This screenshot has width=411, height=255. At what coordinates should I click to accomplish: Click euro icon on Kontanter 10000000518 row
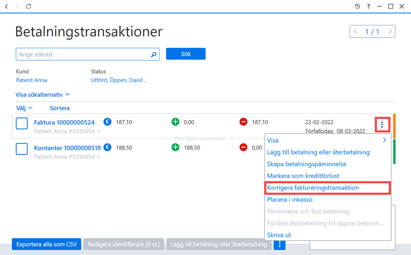107,147
